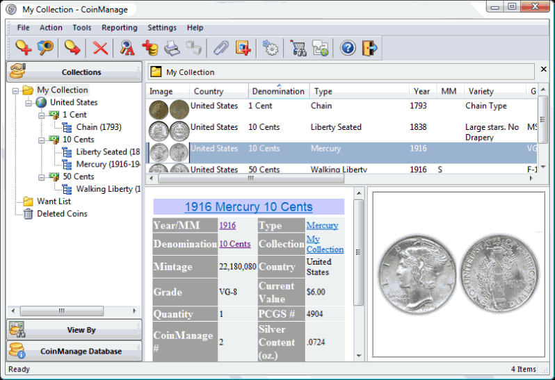Image resolution: width=555 pixels, height=380 pixels.
Task: Click the grayed cubes toolbar icon
Action: (x=193, y=48)
